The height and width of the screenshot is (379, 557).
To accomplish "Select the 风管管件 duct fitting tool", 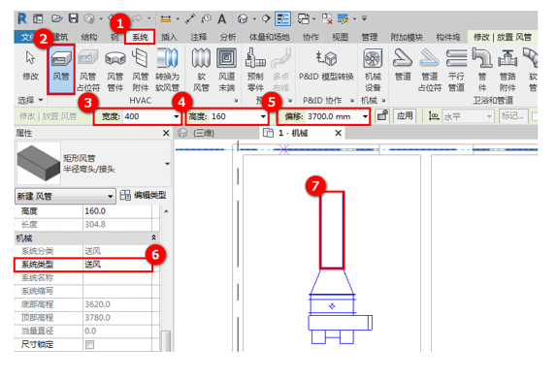I will pyautogui.click(x=115, y=69).
